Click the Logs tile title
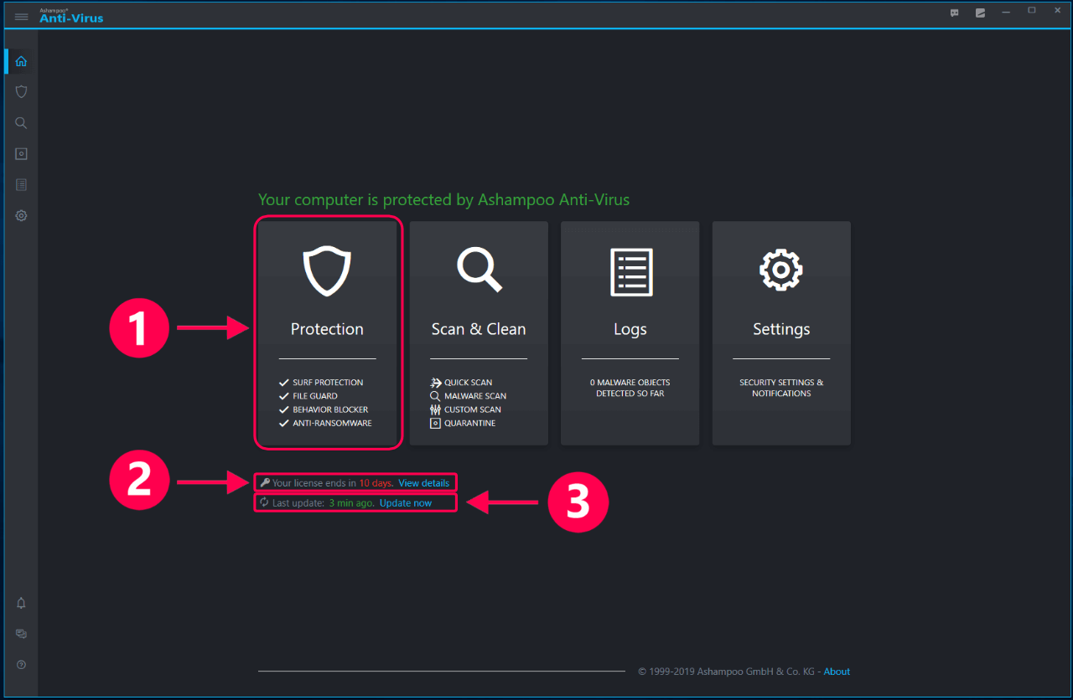Screen dimensions: 1073x700 pyautogui.click(x=630, y=329)
